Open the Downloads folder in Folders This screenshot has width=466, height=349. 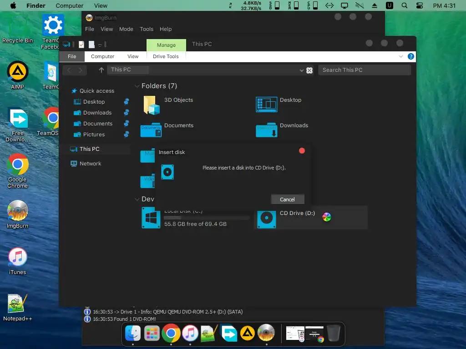tap(282, 130)
